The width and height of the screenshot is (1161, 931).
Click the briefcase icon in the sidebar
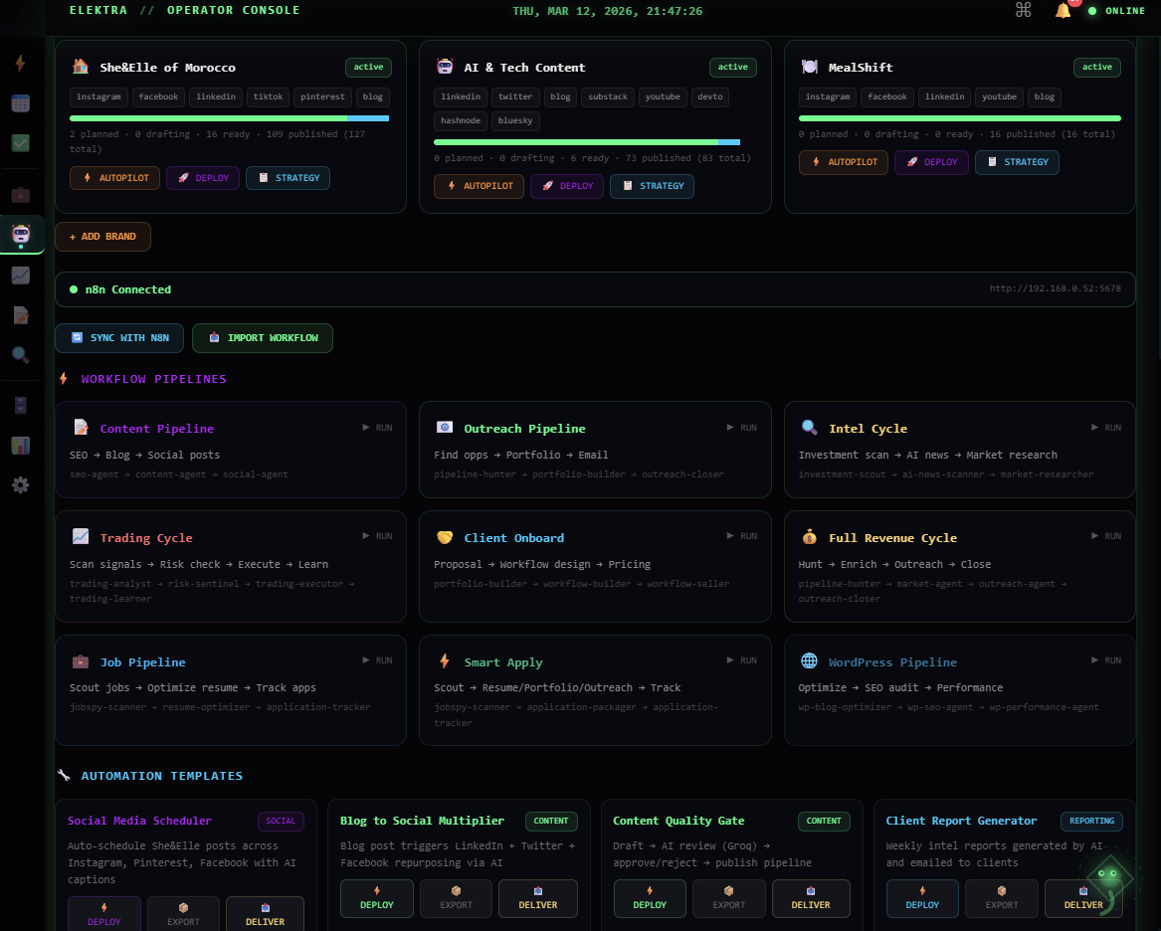point(20,194)
